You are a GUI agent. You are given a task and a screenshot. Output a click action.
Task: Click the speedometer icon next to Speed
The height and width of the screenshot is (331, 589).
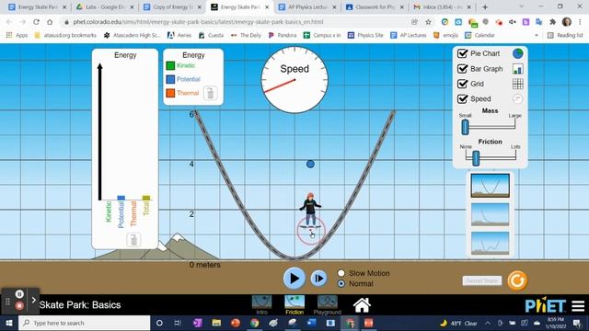517,98
